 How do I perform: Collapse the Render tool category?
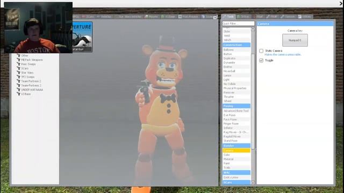(x=236, y=146)
